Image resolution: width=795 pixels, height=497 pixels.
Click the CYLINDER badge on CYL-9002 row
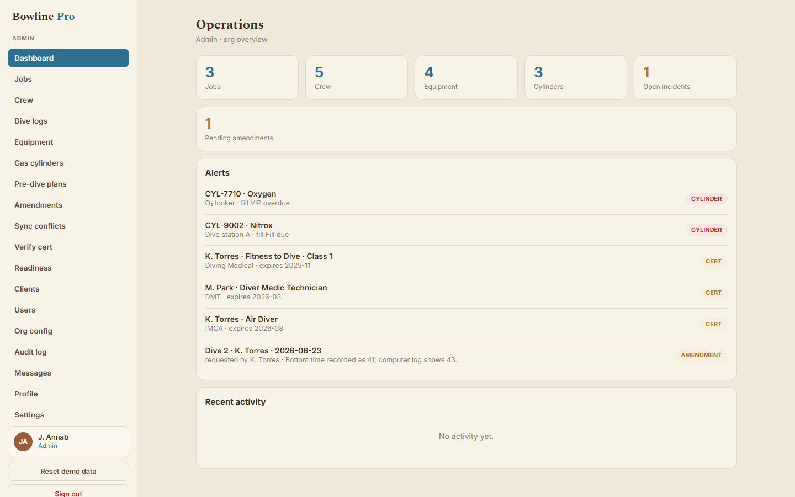(706, 230)
